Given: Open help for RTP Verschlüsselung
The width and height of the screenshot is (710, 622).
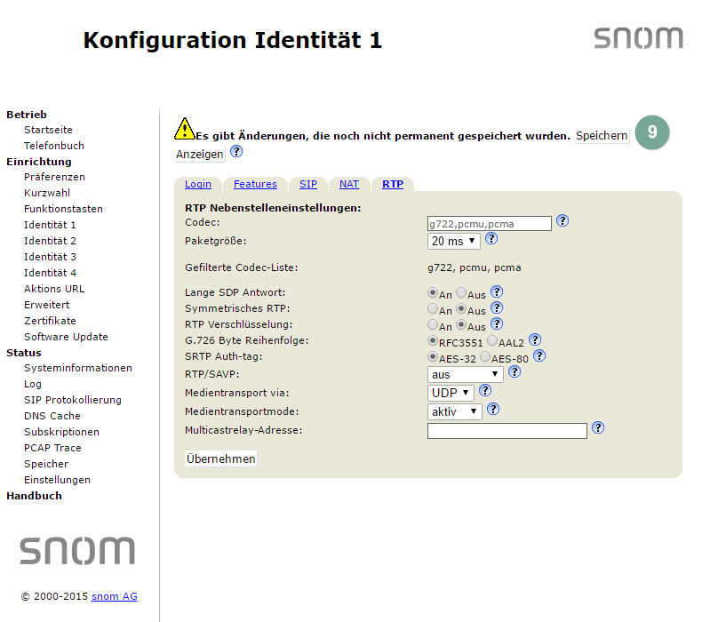Looking at the screenshot, I should tap(497, 324).
